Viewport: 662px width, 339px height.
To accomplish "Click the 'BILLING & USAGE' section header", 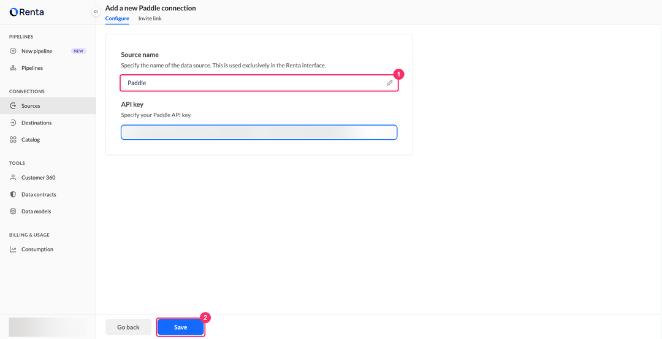I will [x=29, y=235].
